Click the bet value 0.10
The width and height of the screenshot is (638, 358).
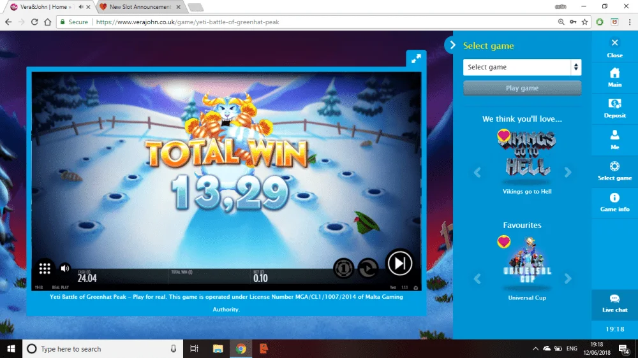point(260,278)
